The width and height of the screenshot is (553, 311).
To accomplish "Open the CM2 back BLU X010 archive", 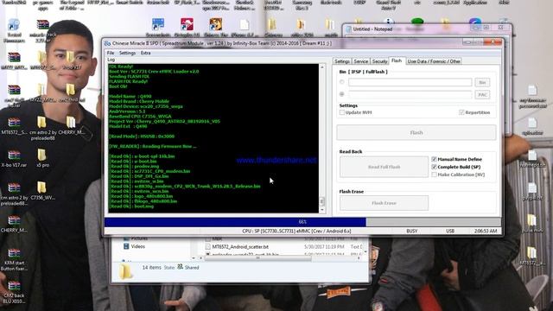I will point(14,292).
